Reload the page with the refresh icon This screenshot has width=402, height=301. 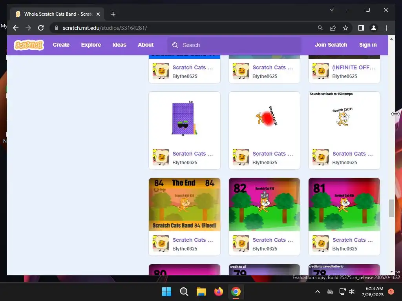[41, 28]
